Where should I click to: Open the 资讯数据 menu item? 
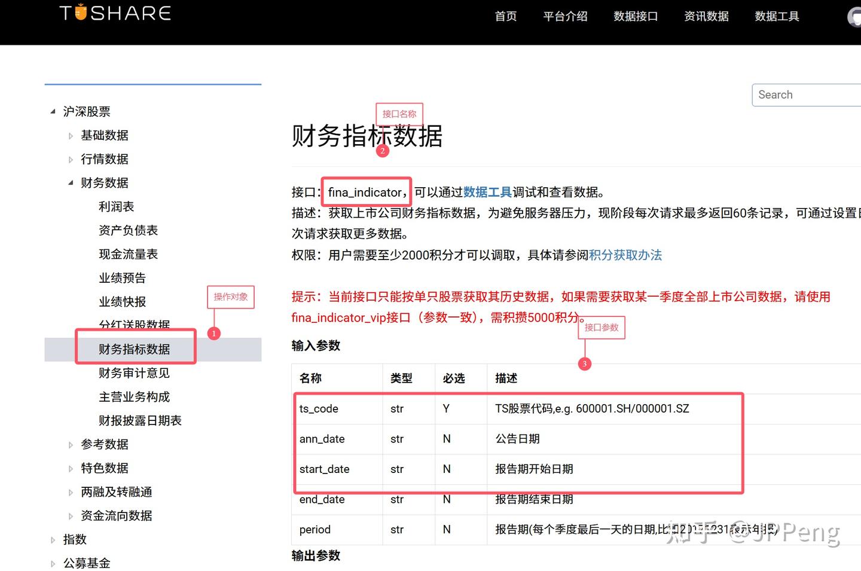[706, 16]
